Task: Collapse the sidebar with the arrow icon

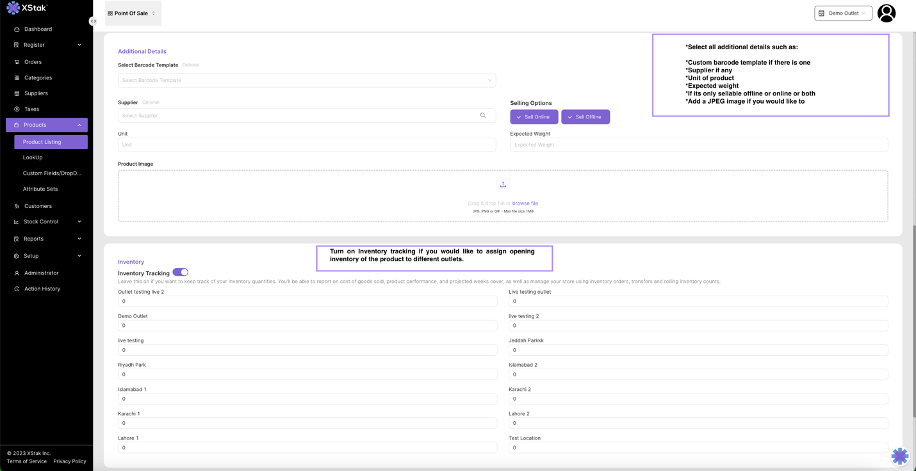Action: tap(94, 21)
